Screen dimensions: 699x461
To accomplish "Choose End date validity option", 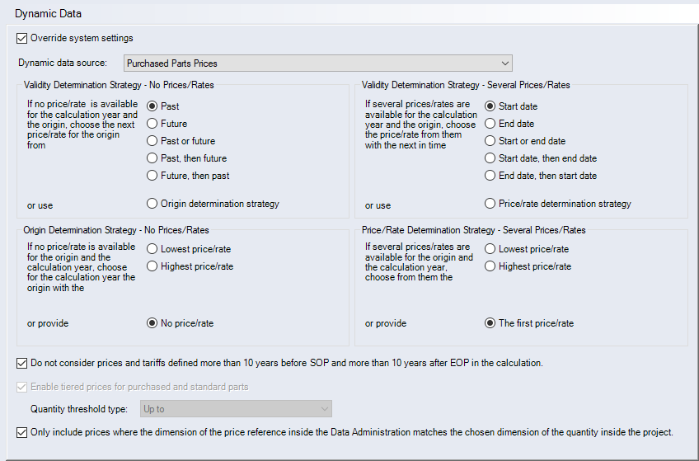I will click(x=490, y=124).
